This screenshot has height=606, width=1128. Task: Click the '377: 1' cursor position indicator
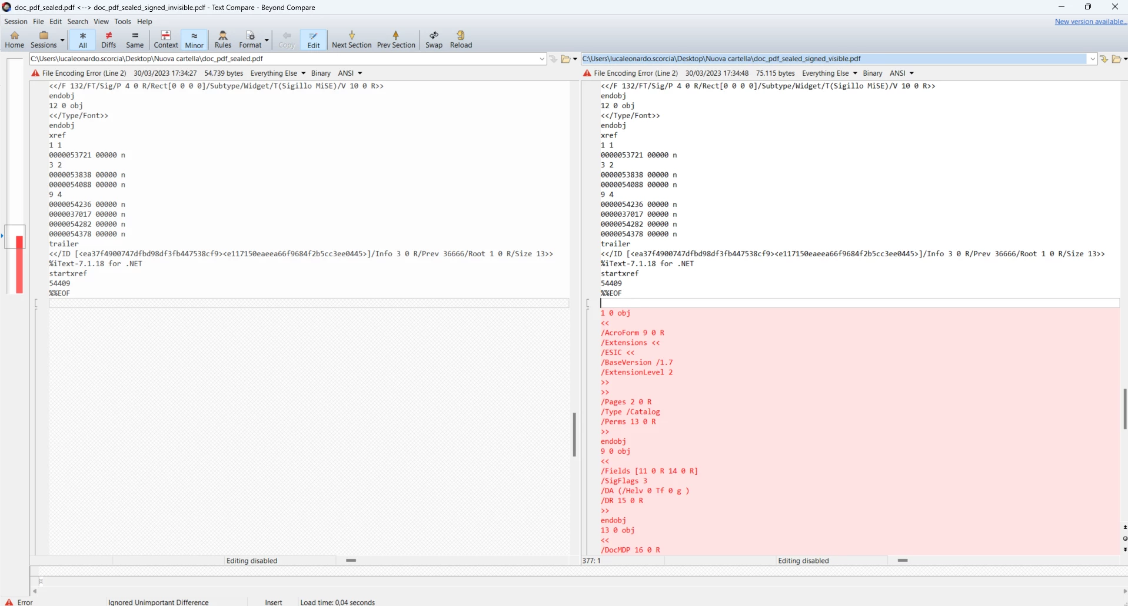pyautogui.click(x=591, y=561)
